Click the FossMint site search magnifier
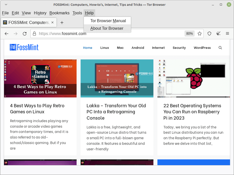The image size is (234, 175). 220,48
